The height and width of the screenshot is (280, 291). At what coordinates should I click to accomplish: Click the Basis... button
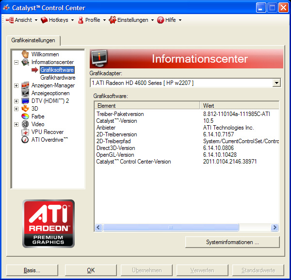[x=32, y=270]
